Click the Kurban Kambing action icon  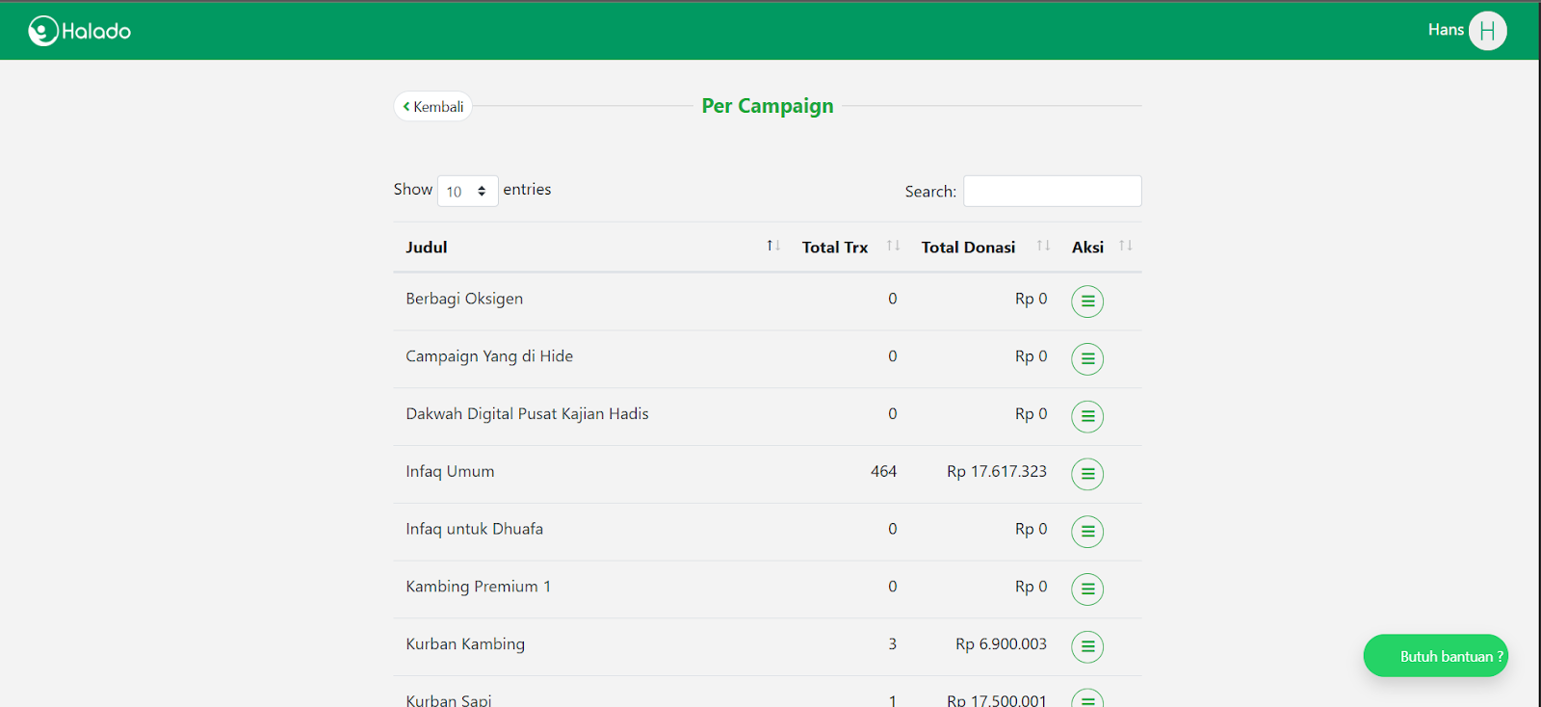pos(1086,647)
